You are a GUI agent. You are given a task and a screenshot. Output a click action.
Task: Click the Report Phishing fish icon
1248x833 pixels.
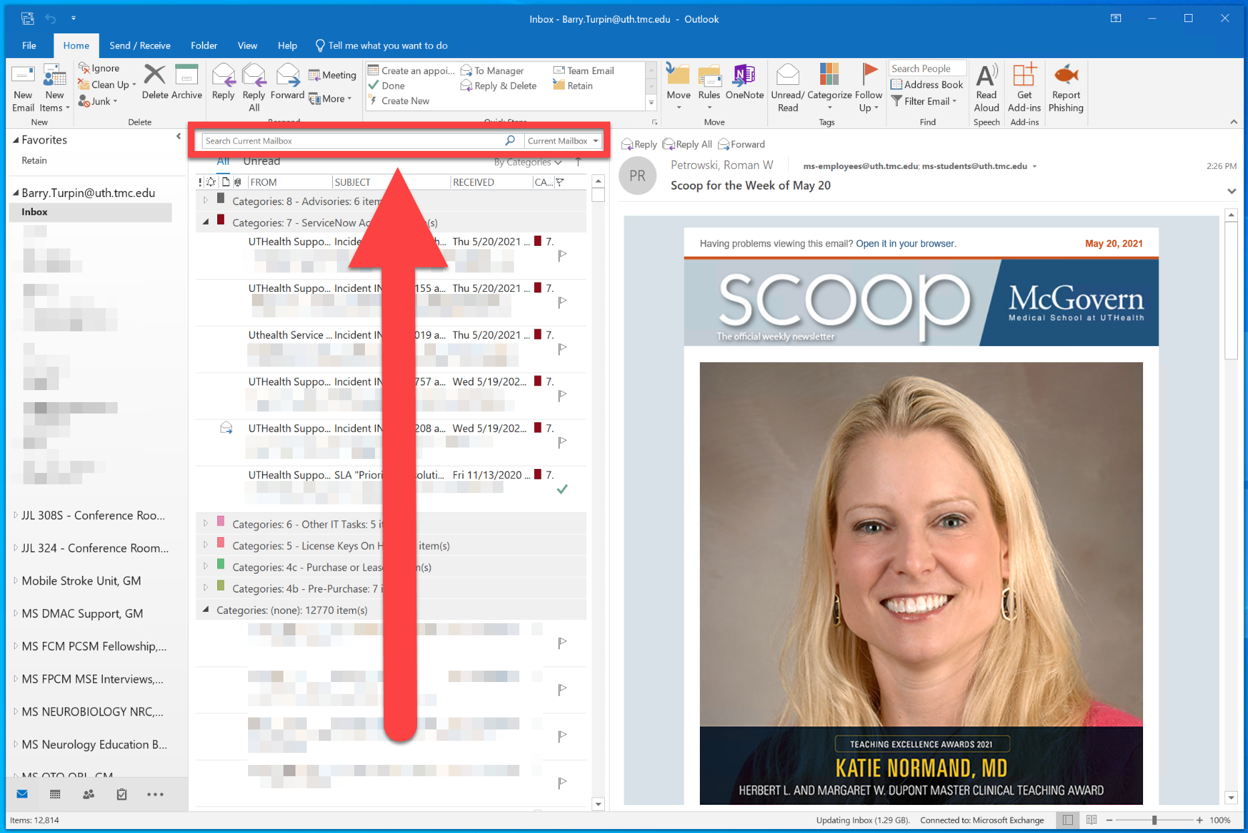pos(1066,75)
